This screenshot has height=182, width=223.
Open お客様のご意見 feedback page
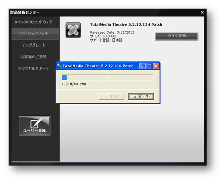click(x=34, y=57)
